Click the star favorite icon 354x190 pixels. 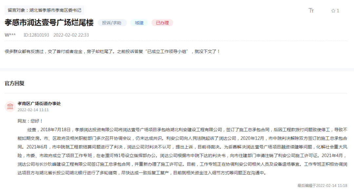point(333,11)
